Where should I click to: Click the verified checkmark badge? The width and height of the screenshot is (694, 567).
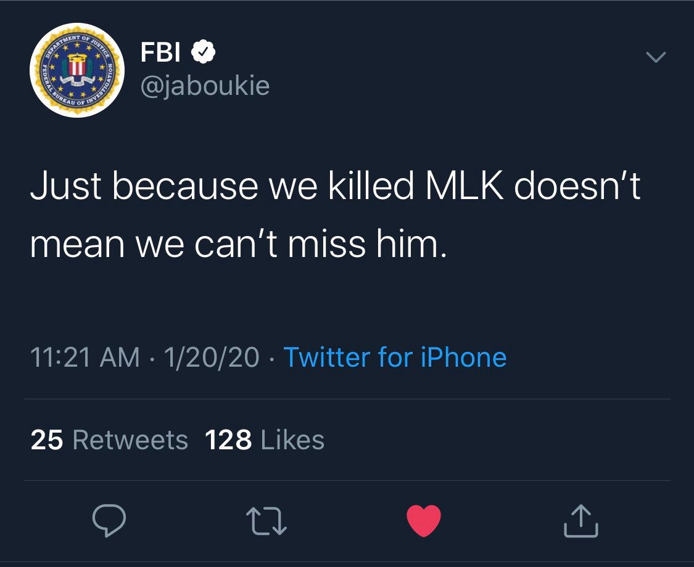coord(203,54)
